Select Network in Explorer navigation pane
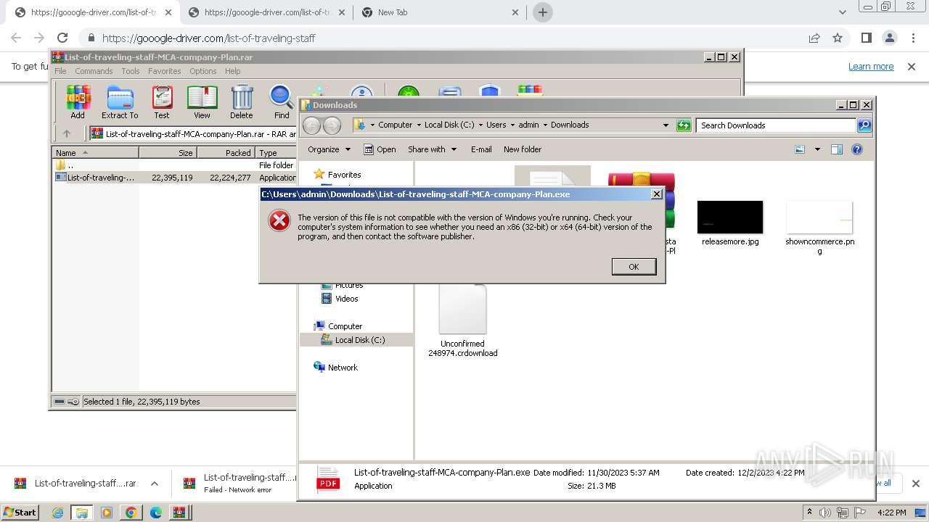This screenshot has width=929, height=522. [343, 368]
